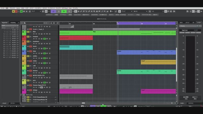Open the Audio menu

(18, 8)
